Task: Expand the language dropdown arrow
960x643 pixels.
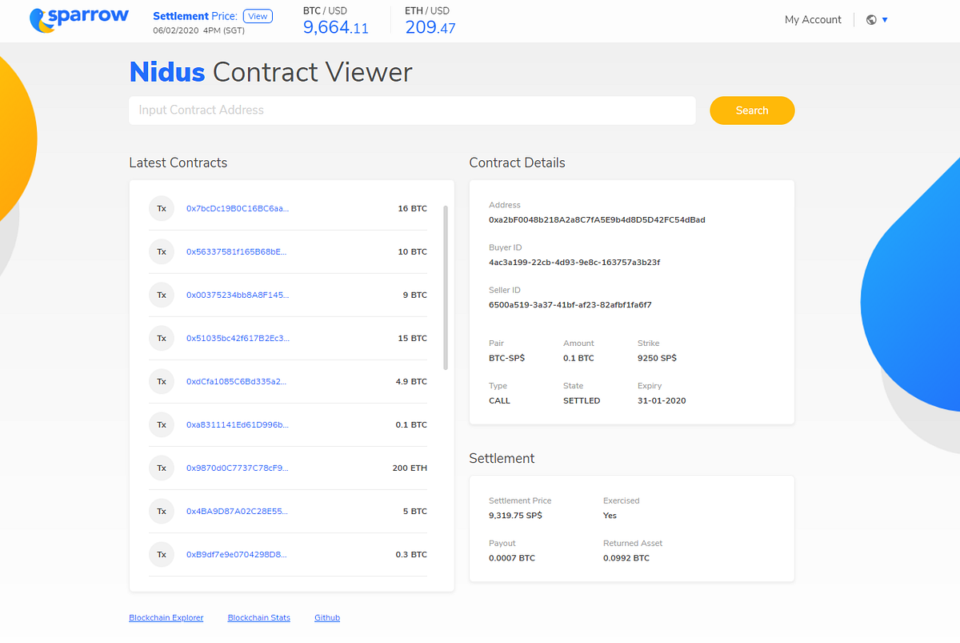Action: point(885,20)
